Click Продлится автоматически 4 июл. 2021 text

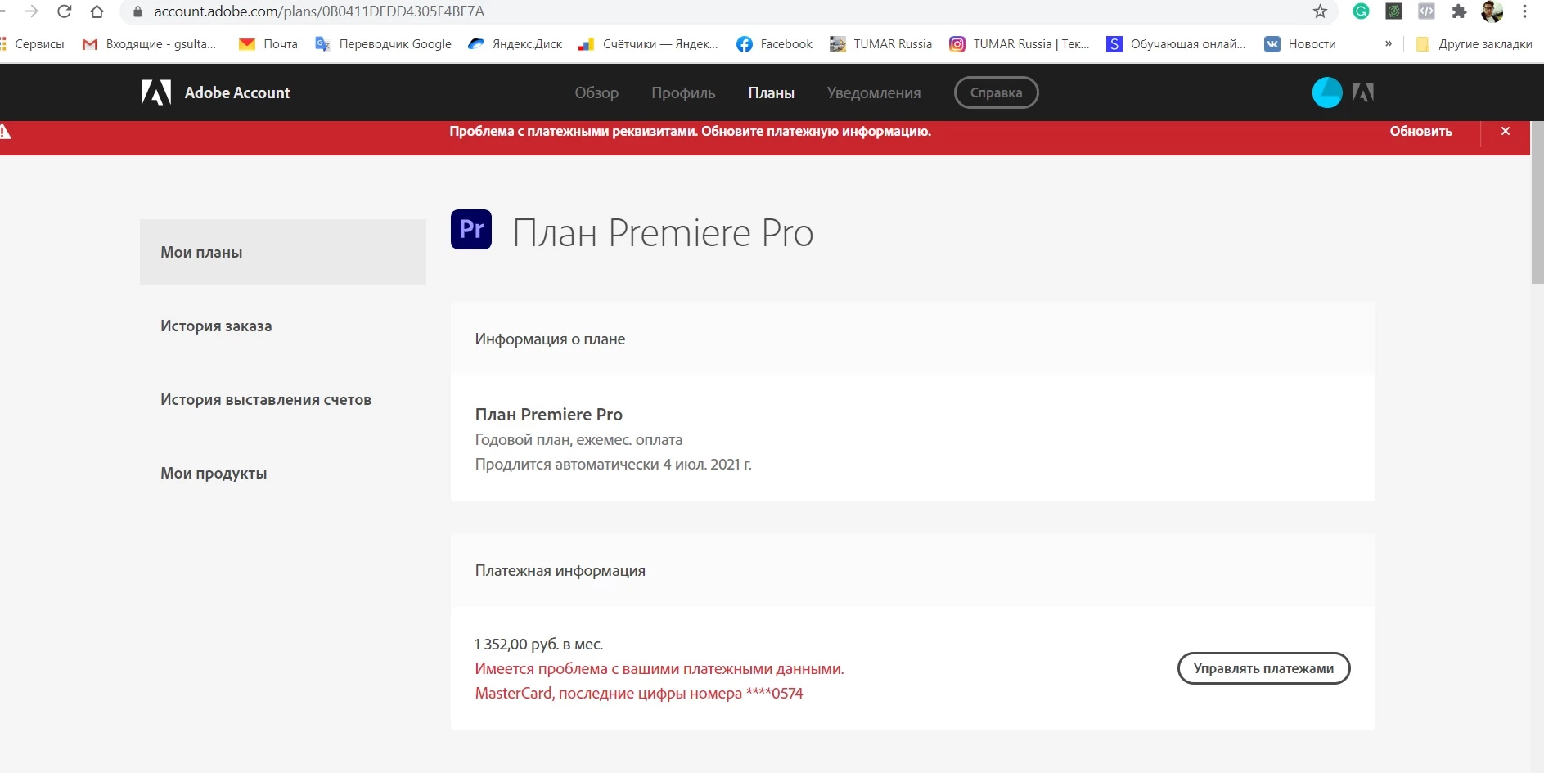(x=614, y=464)
